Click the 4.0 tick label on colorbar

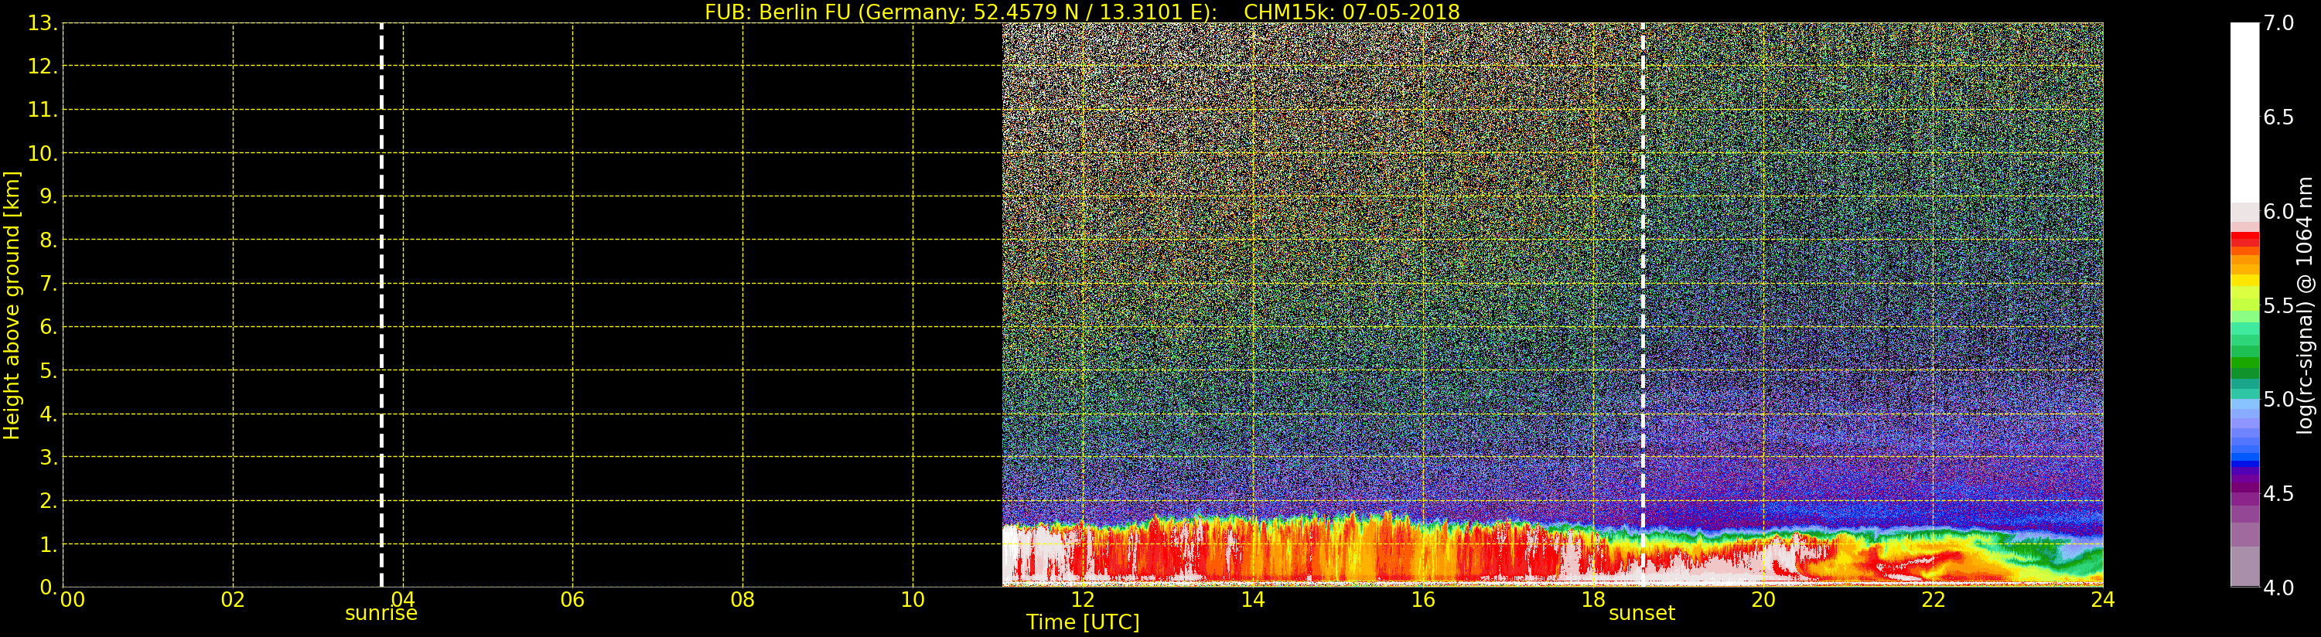2278,588
